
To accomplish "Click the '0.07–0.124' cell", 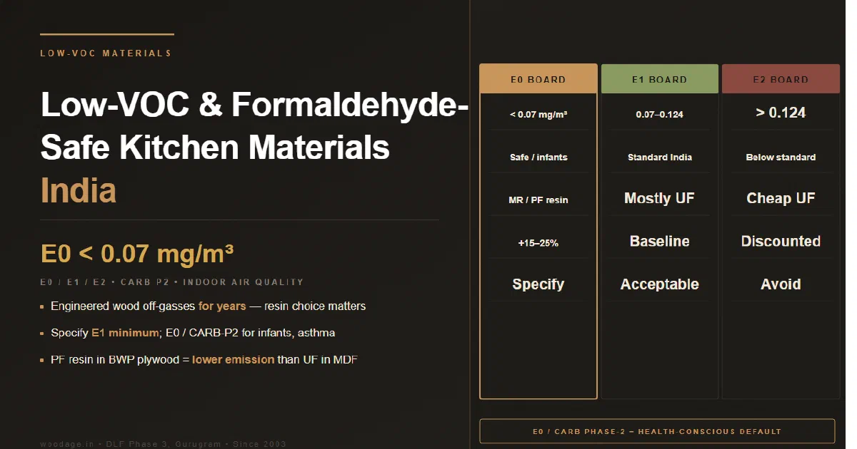I will [660, 114].
